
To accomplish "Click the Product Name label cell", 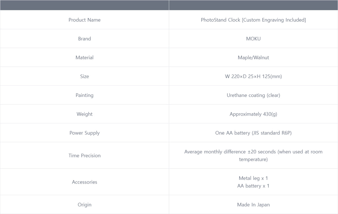I will (84, 20).
